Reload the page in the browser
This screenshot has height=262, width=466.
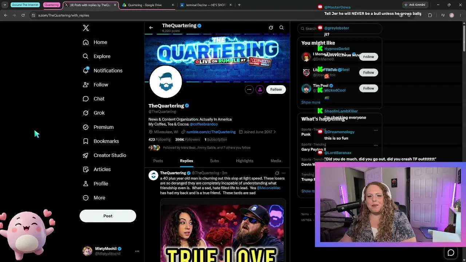(x=23, y=15)
